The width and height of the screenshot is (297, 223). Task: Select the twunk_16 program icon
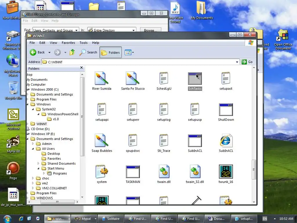click(x=226, y=172)
